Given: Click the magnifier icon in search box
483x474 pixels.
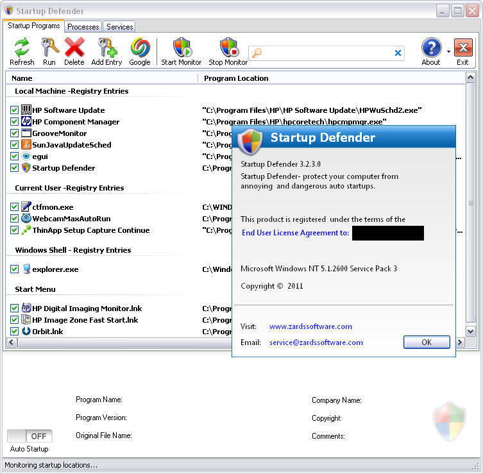Looking at the screenshot, I should (x=257, y=53).
